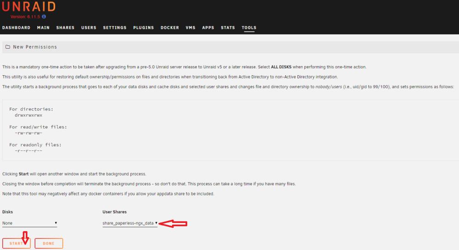This screenshot has width=459, height=250.
Task: Expand the User Shares dropdown
Action: 130,223
